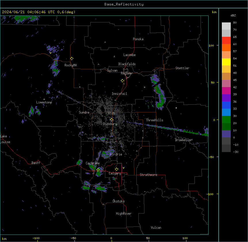Click the Okotoks town label

click(119, 201)
